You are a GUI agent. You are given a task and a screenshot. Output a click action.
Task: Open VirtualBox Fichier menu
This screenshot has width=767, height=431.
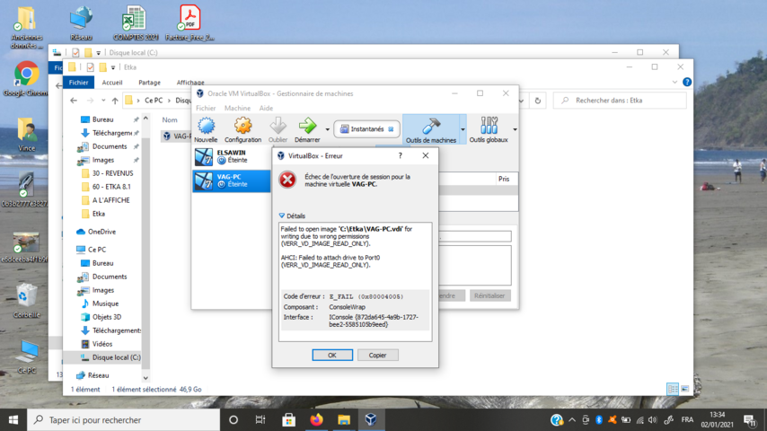206,108
